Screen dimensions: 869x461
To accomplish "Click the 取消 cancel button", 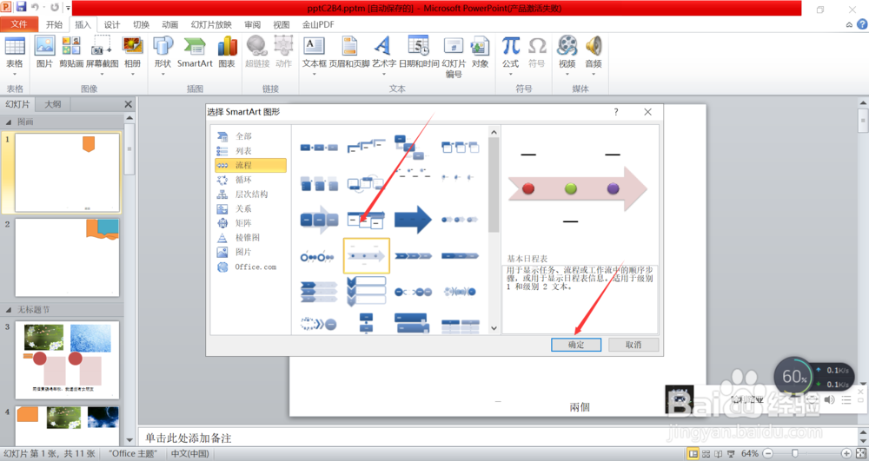I will coord(634,345).
